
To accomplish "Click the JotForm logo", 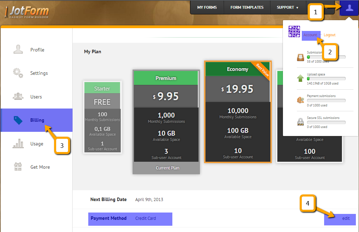I will click(x=27, y=12).
